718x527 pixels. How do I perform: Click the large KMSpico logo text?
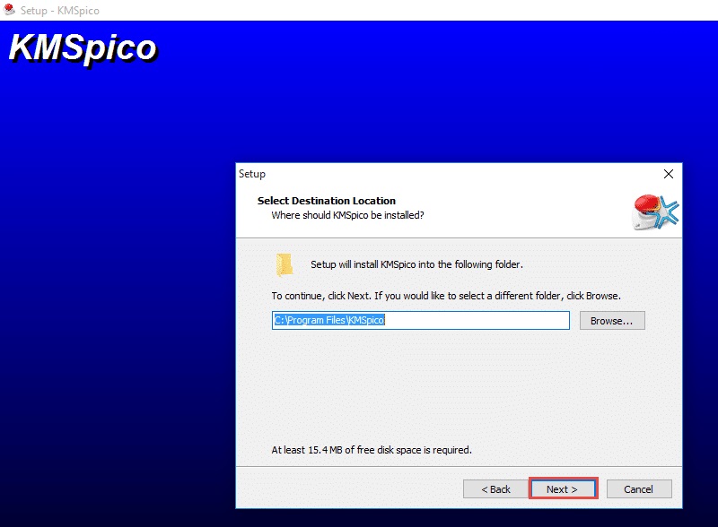point(83,48)
